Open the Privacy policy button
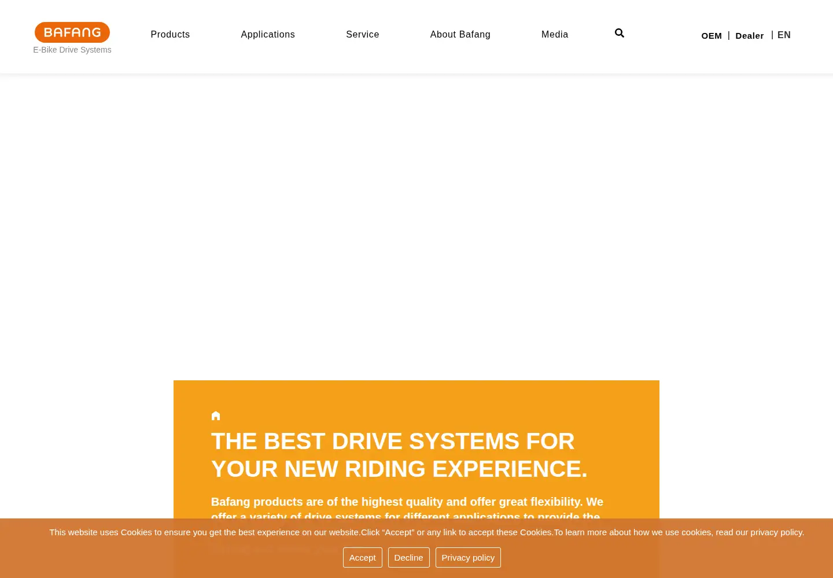Screen dimensions: 833x578 point(468,558)
